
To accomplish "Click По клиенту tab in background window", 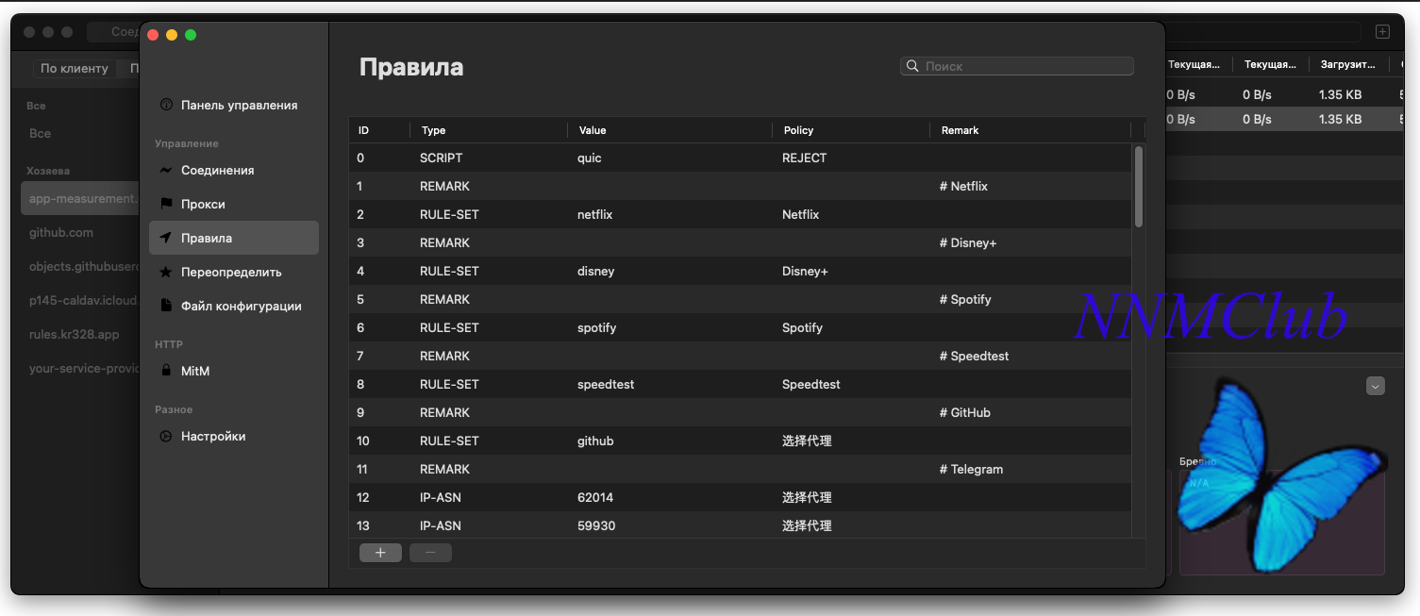I will 75,69.
